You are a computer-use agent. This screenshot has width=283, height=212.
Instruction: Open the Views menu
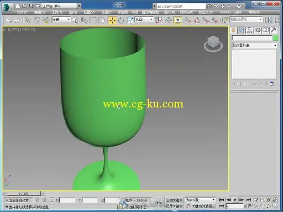pyautogui.click(x=89, y=12)
